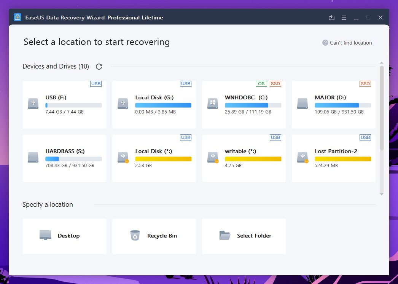Image resolution: width=398 pixels, height=284 pixels.
Task: Click the Local Disk (G:) drive icon
Action: (123, 104)
